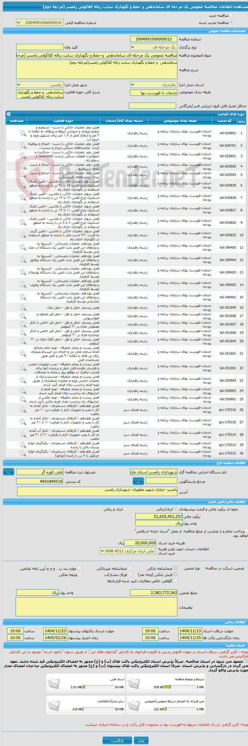Open bank account ملی ایران مرکزی dropdown

(128, 551)
